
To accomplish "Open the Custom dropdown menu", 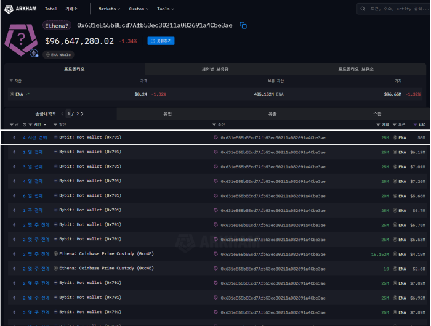I will point(139,9).
